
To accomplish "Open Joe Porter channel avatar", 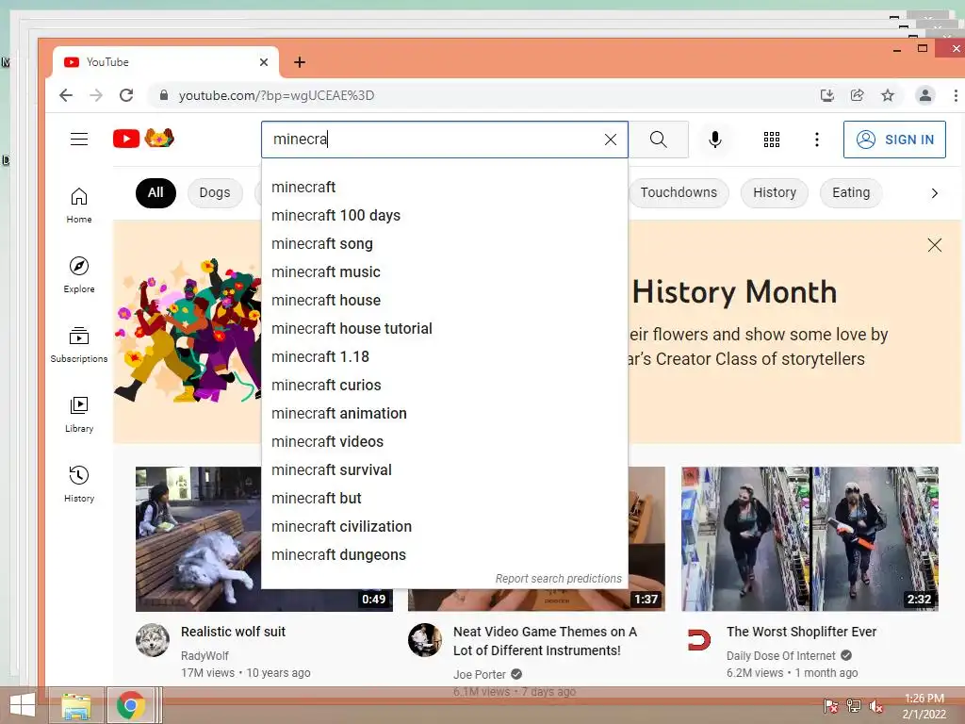I will [x=425, y=640].
